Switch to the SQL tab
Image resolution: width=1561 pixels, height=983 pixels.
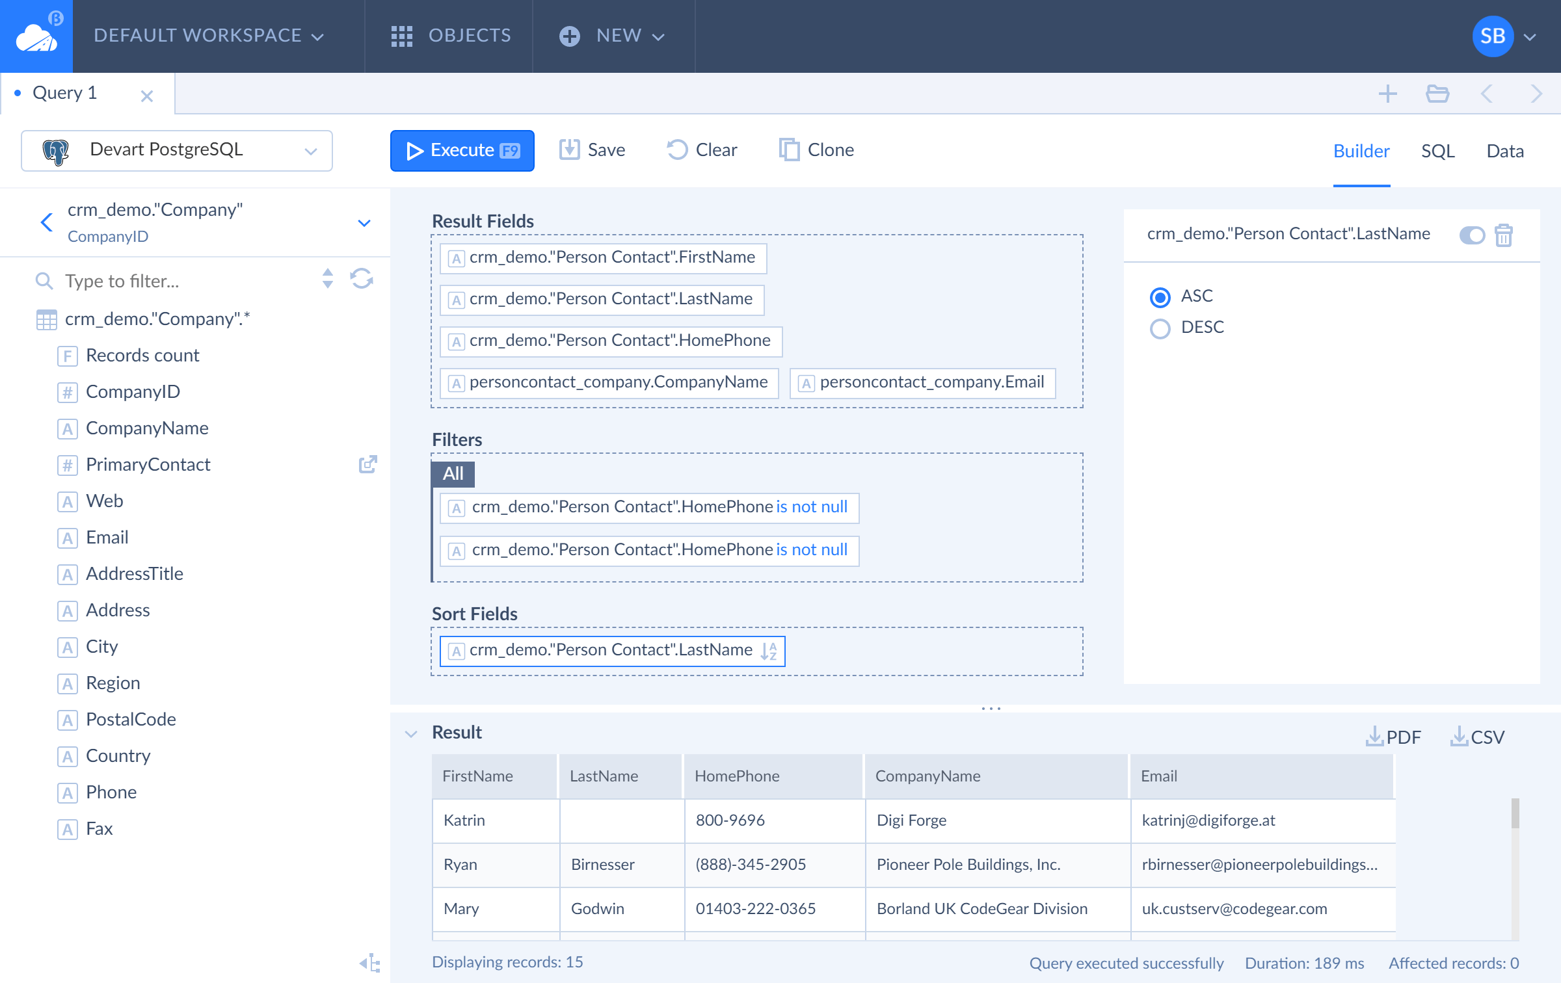pyautogui.click(x=1437, y=150)
